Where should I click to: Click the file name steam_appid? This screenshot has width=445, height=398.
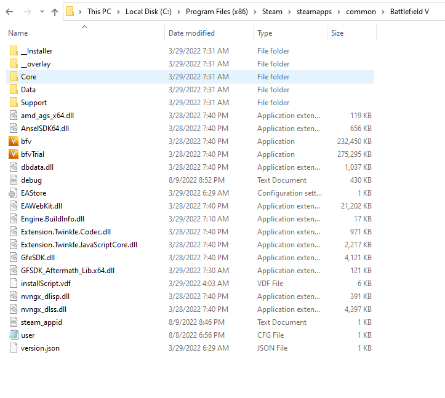41,322
